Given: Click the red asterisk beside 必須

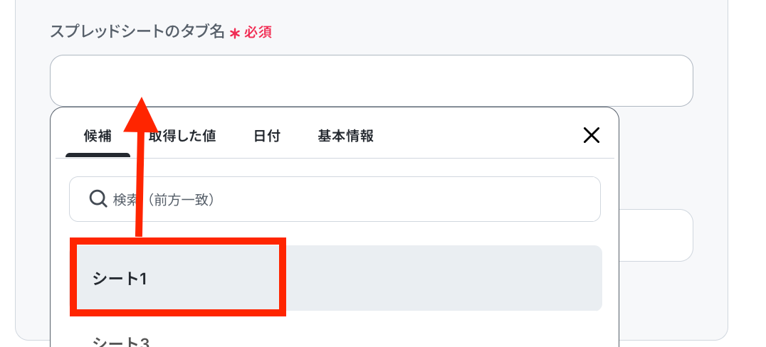Looking at the screenshot, I should [x=235, y=33].
